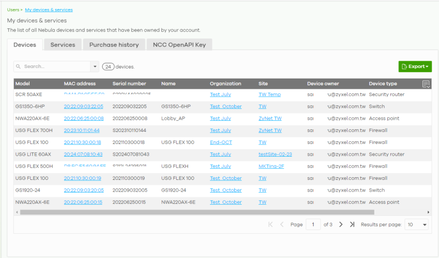Jump to the last page of results
The width and height of the screenshot is (439, 258).
tap(352, 225)
